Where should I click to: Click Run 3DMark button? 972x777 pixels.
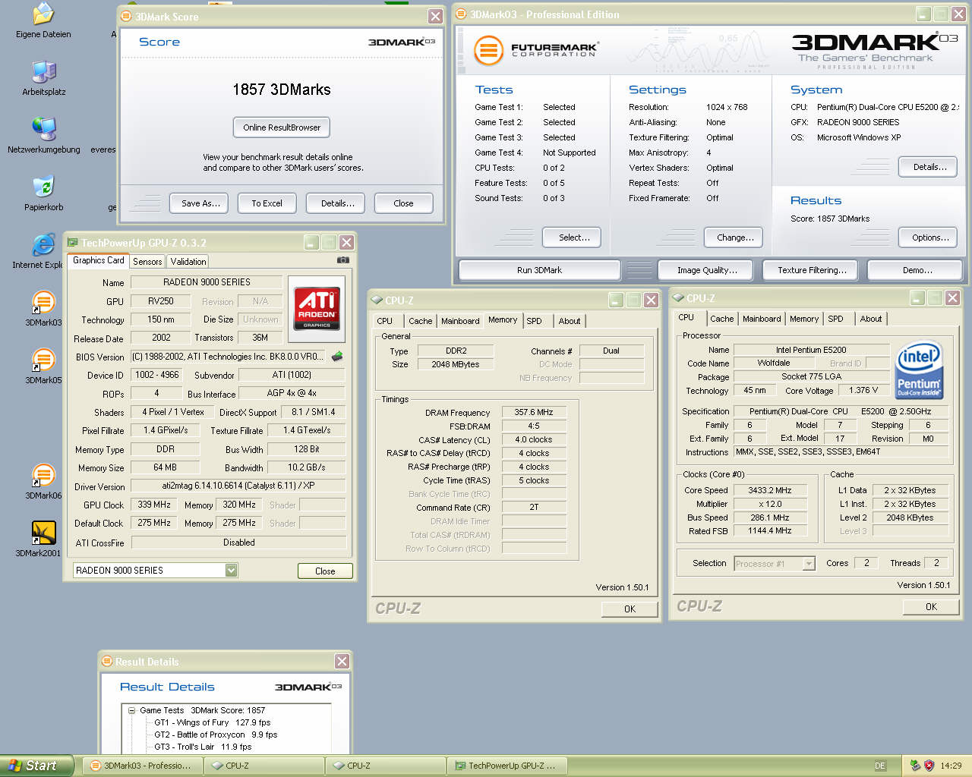point(539,270)
